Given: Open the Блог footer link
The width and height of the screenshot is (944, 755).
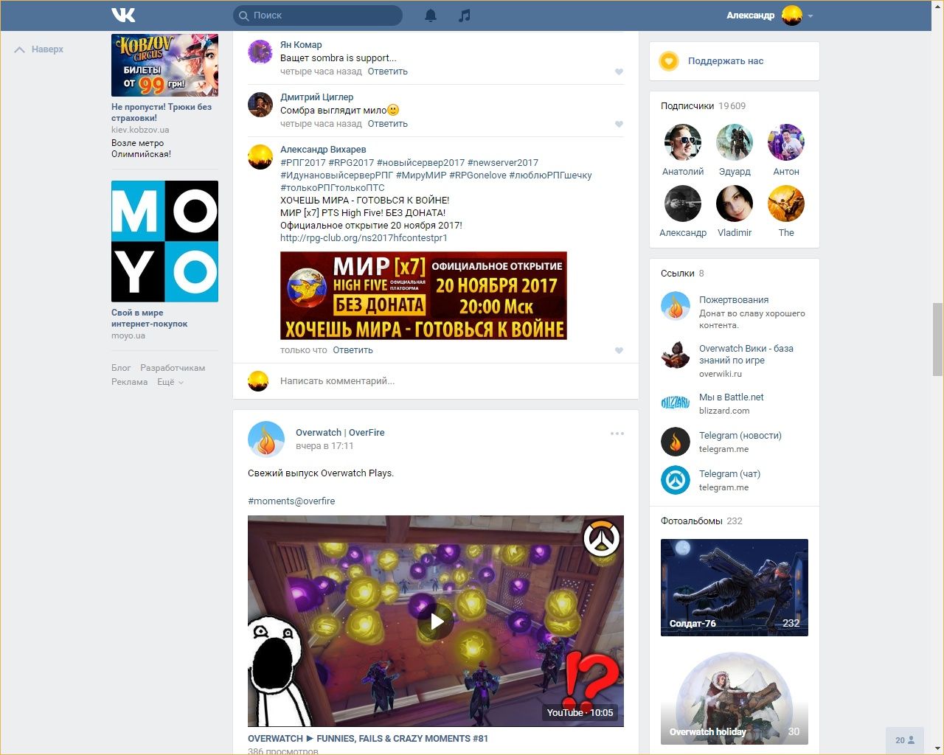Looking at the screenshot, I should pos(121,368).
